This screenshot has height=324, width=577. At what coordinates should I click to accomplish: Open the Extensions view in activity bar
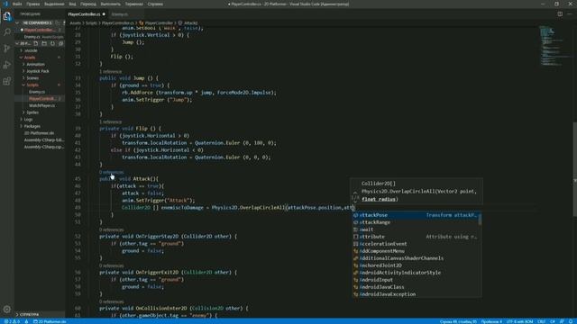tap(7, 81)
